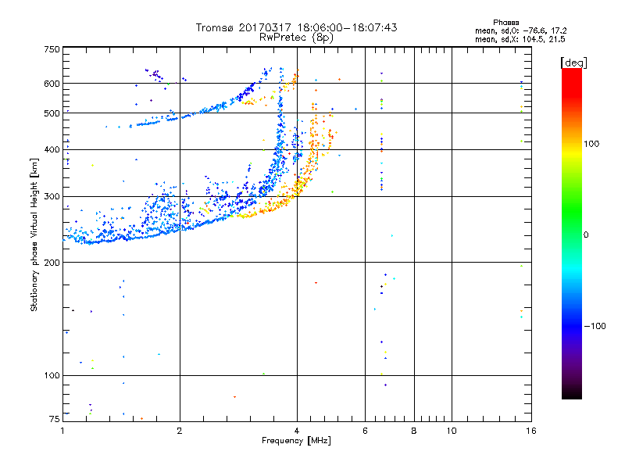Click the x-axis tick label '8'
Screen dimensions: 625x469
[414, 431]
